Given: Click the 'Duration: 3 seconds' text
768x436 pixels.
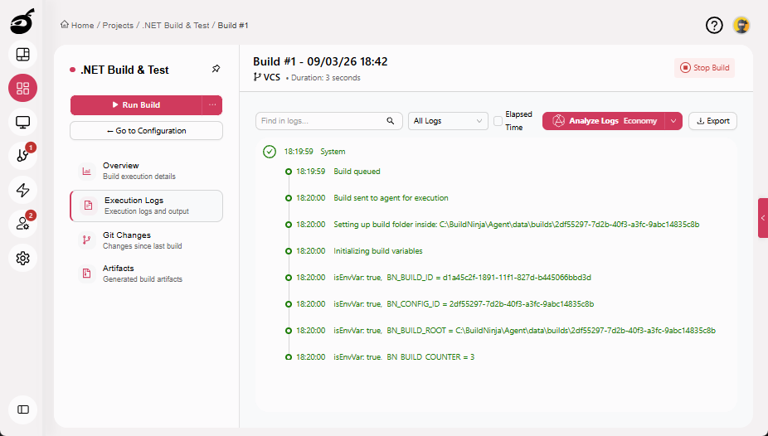Looking at the screenshot, I should [326, 77].
